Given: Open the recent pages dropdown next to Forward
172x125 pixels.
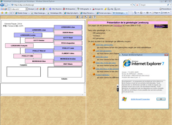Looking at the screenshot, I should tap(9, 5).
